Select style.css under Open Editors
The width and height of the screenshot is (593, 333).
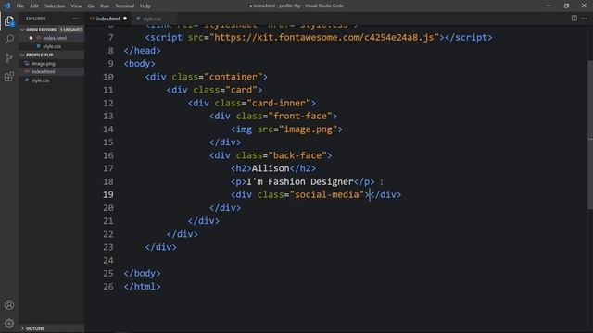52,47
